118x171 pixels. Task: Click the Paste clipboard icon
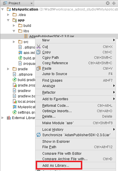pyautogui.click(x=39, y=69)
